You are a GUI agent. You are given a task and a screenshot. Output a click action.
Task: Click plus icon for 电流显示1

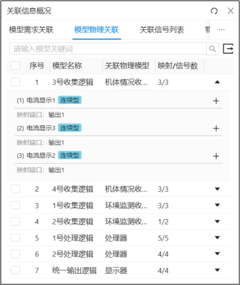[216, 101]
